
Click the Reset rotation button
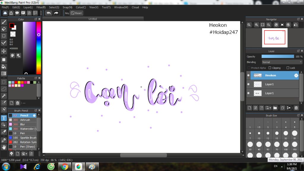click(76, 13)
